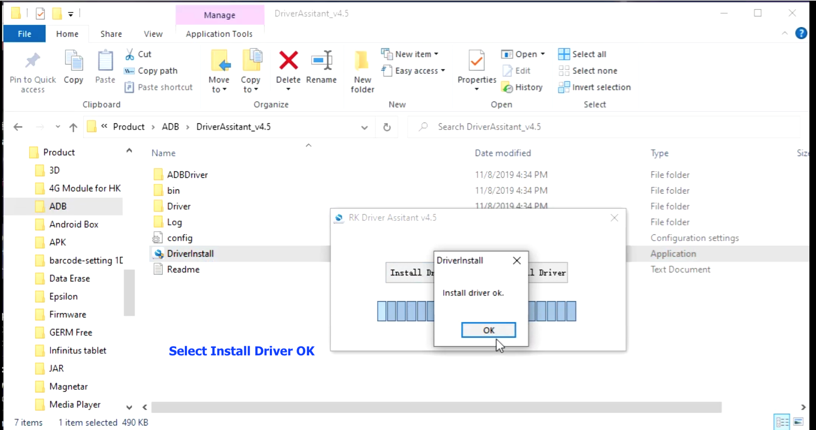Click the Manage contextual tab
This screenshot has height=430, width=816.
(x=219, y=15)
